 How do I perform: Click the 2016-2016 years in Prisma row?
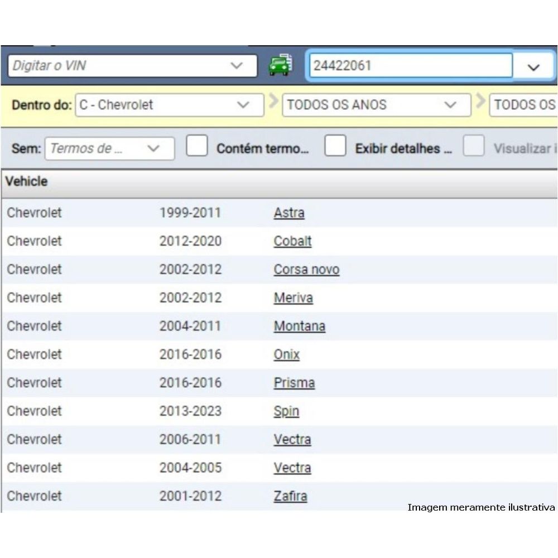190,383
